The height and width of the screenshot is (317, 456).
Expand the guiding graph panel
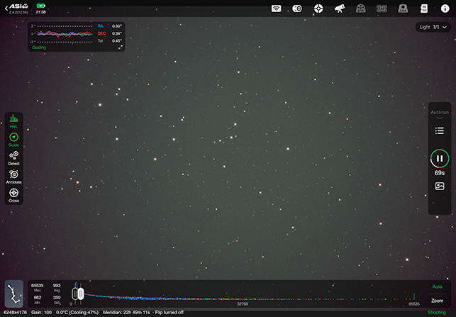121,48
